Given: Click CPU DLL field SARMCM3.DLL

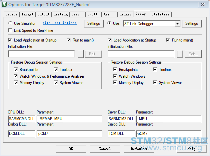Looking at the screenshot, I should click(22, 119).
